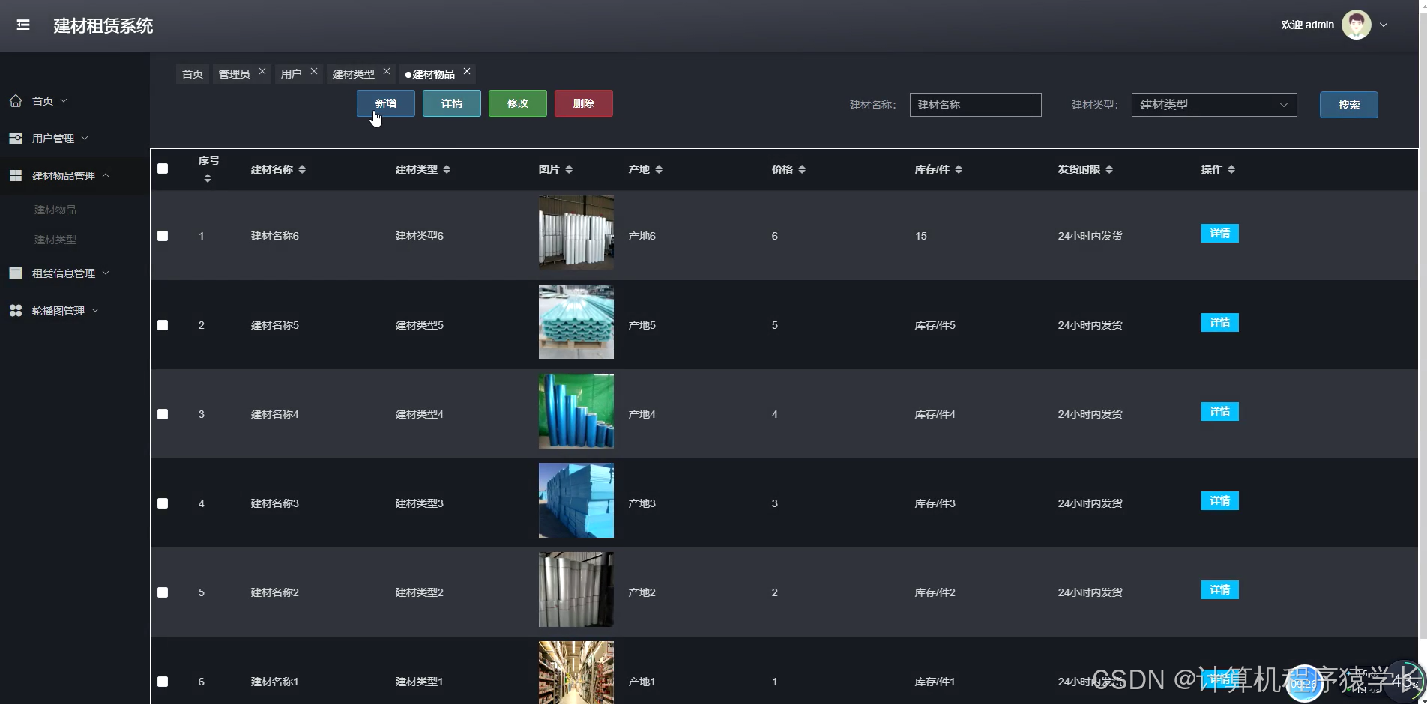Click the teal 详情 toolbar button
The width and height of the screenshot is (1427, 704).
(452, 103)
